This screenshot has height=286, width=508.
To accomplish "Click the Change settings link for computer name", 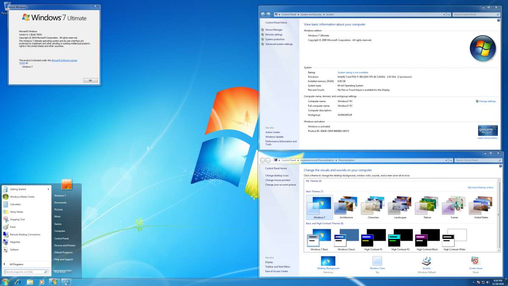I will click(486, 101).
